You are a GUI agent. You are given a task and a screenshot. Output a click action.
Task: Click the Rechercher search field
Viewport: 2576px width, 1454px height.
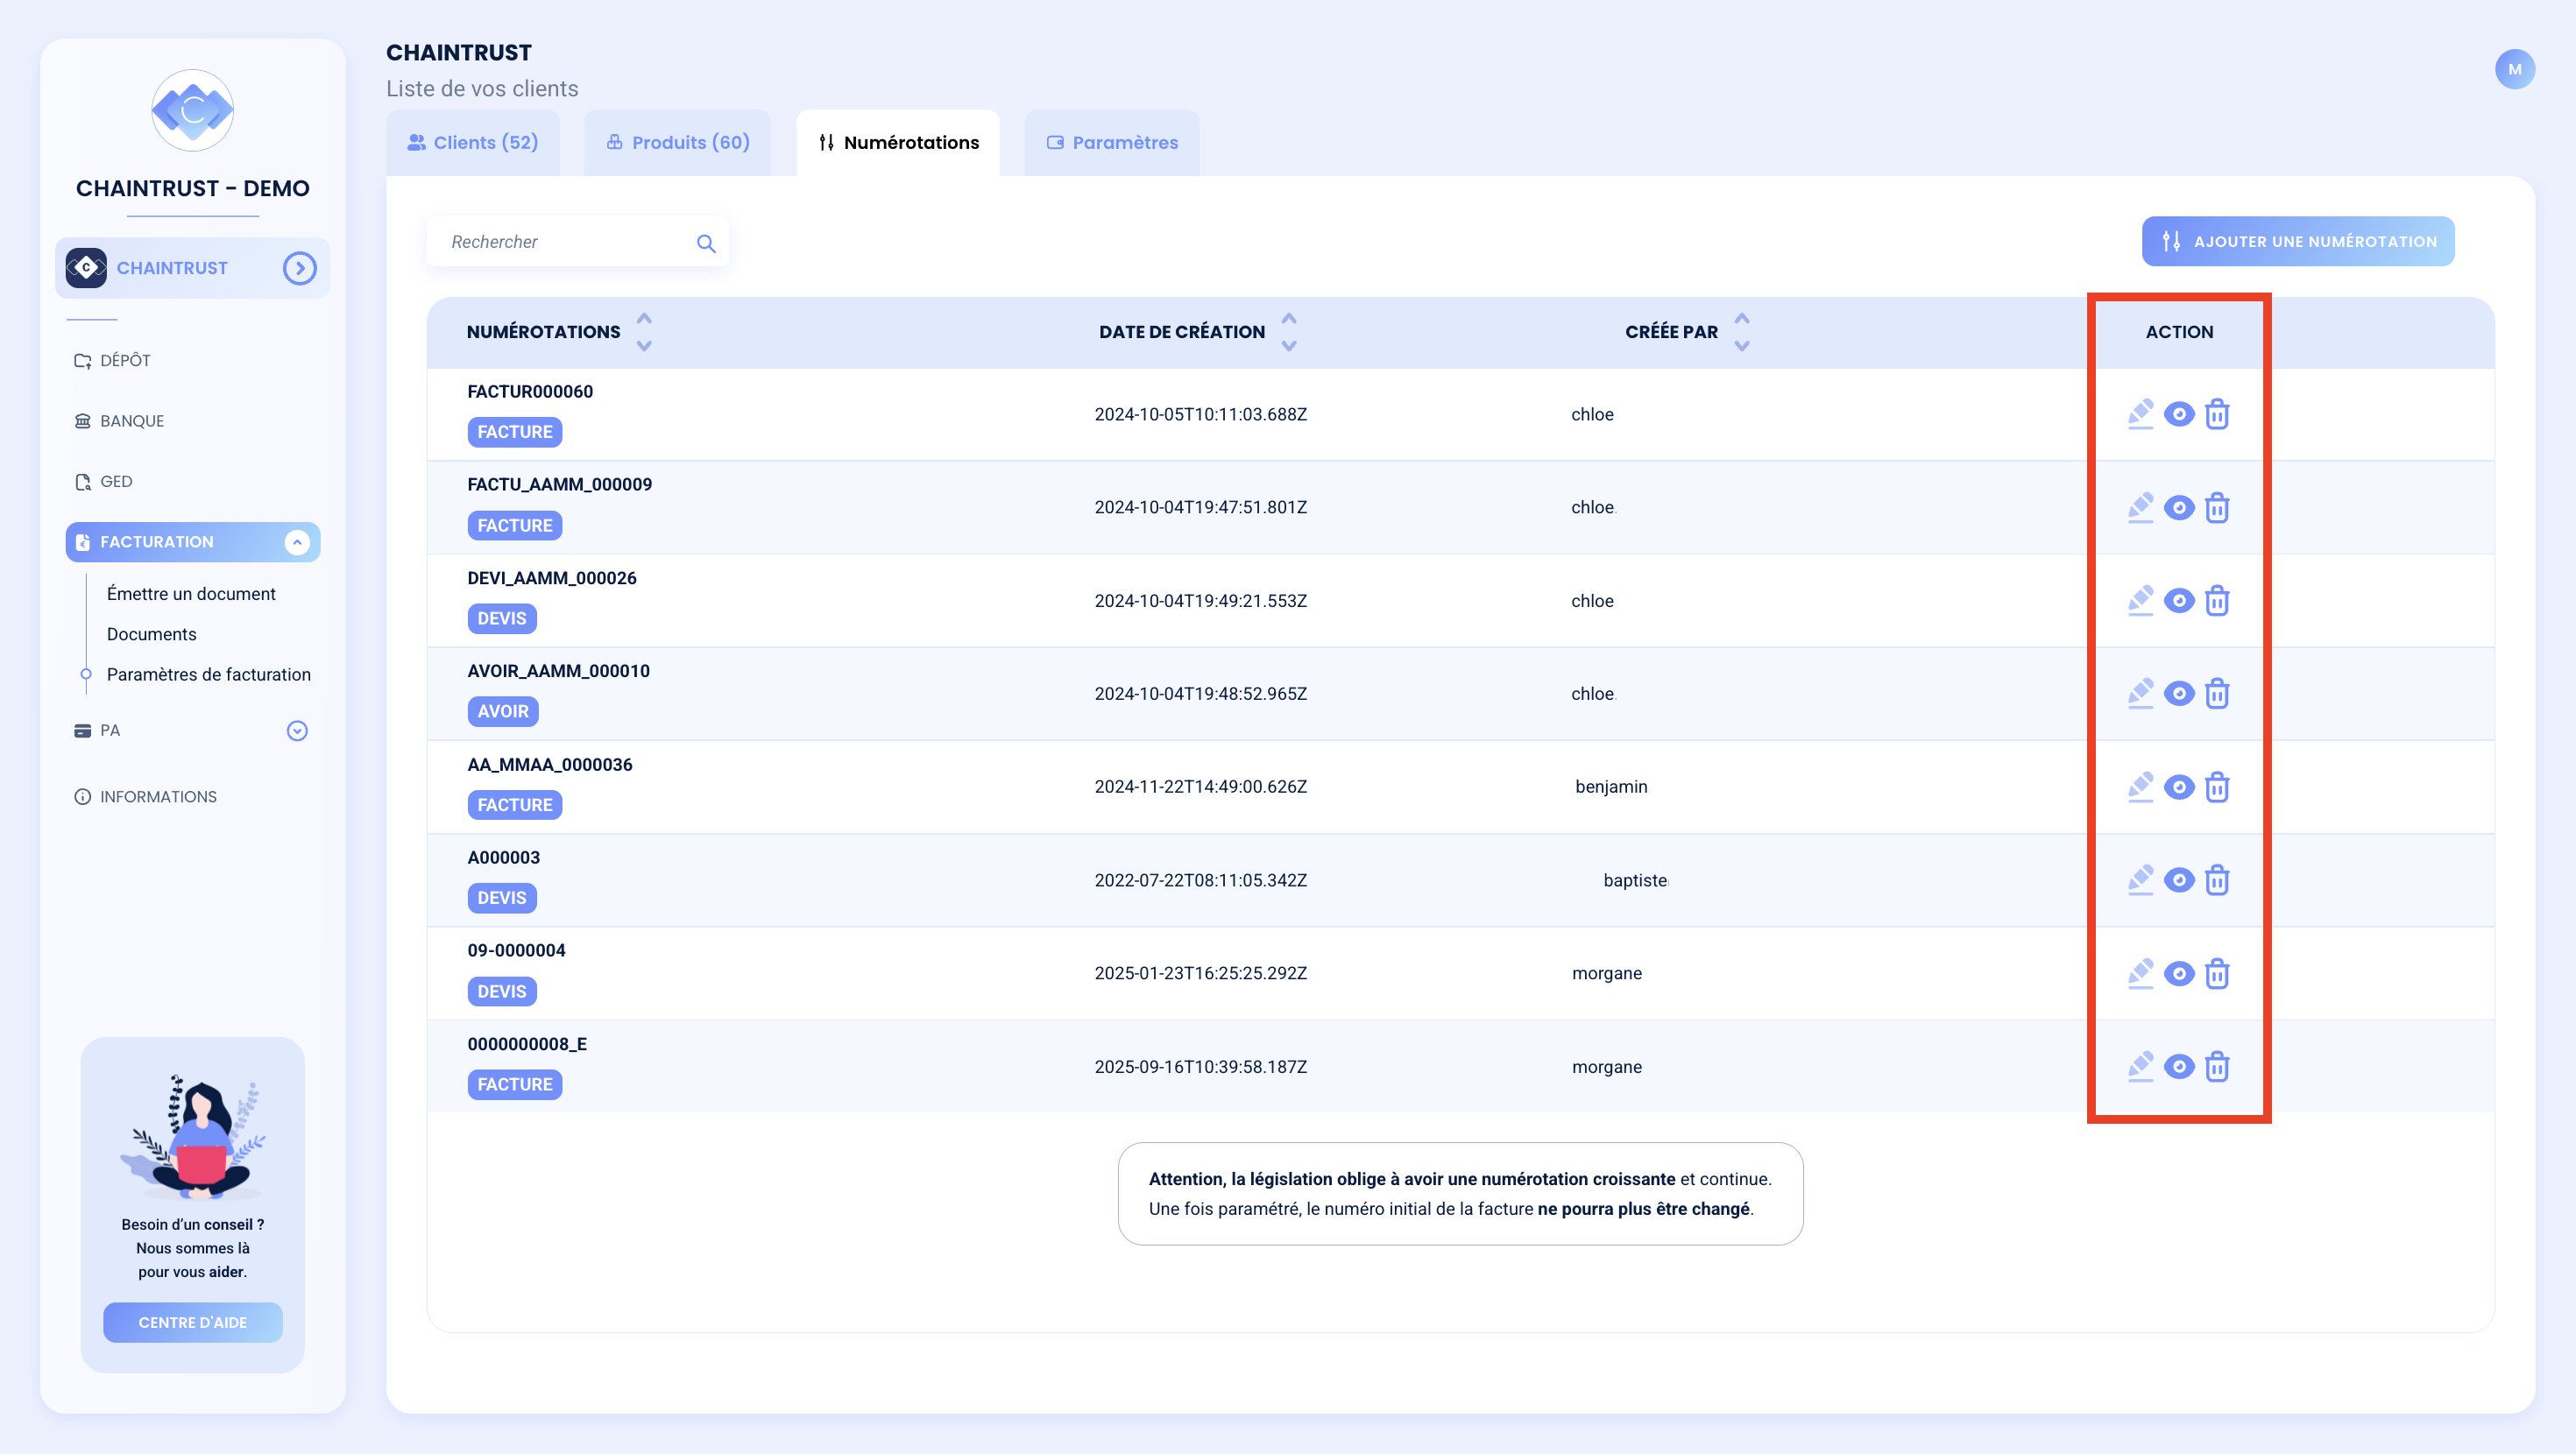[577, 242]
